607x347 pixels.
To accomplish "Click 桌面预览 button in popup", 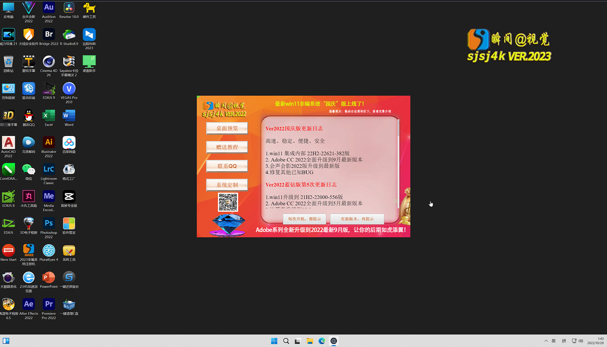I will tap(227, 128).
